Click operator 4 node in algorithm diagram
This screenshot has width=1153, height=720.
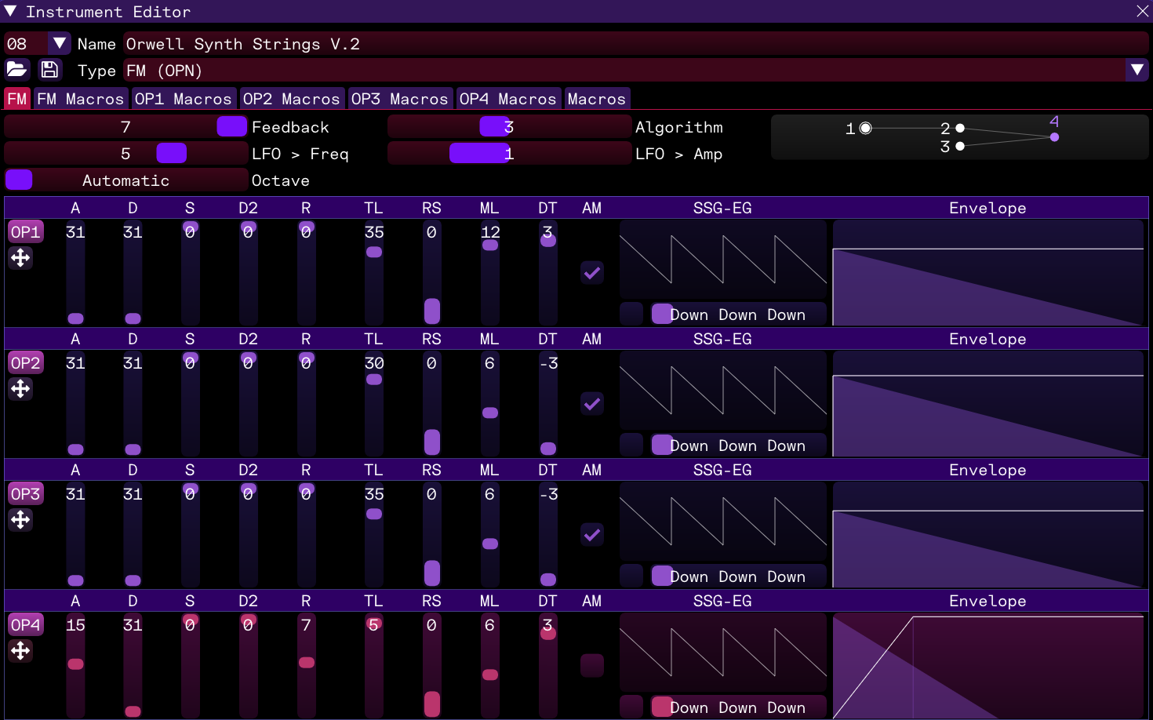(1054, 136)
